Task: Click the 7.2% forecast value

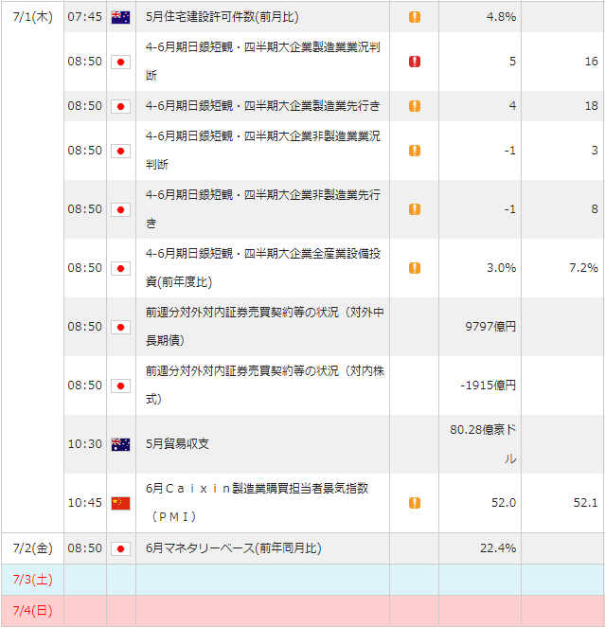Action: point(584,268)
